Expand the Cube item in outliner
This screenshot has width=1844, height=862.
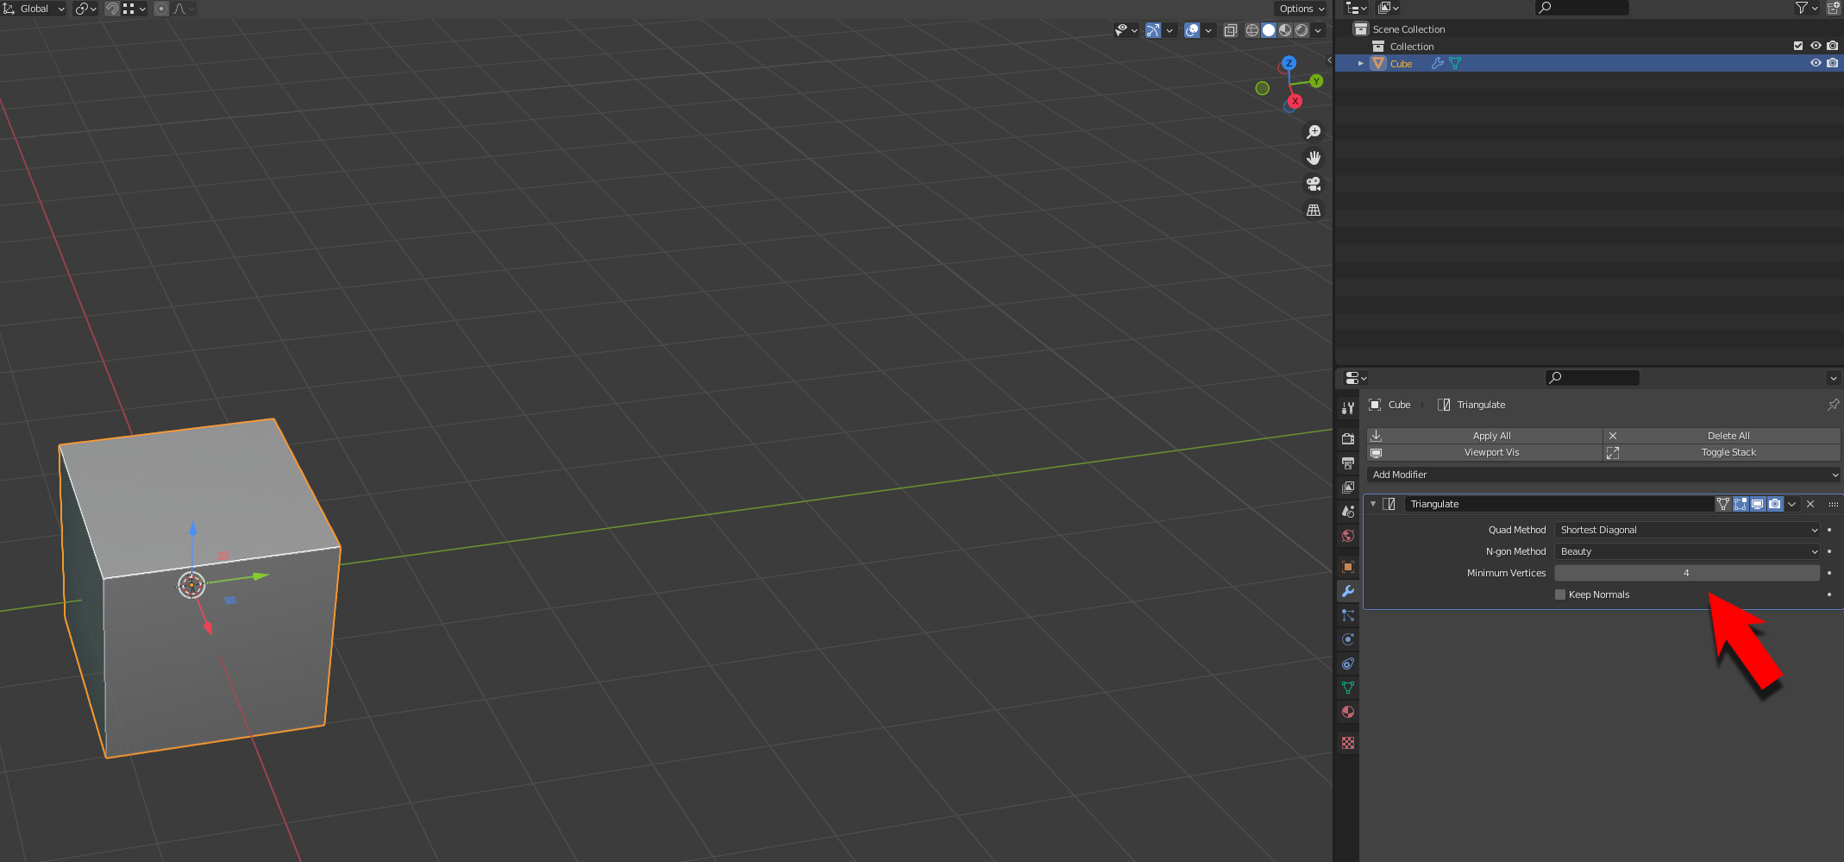point(1361,63)
